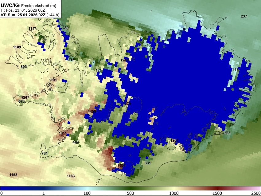Select the 1411 map value
The height and width of the screenshot is (196, 261).
(63, 133)
